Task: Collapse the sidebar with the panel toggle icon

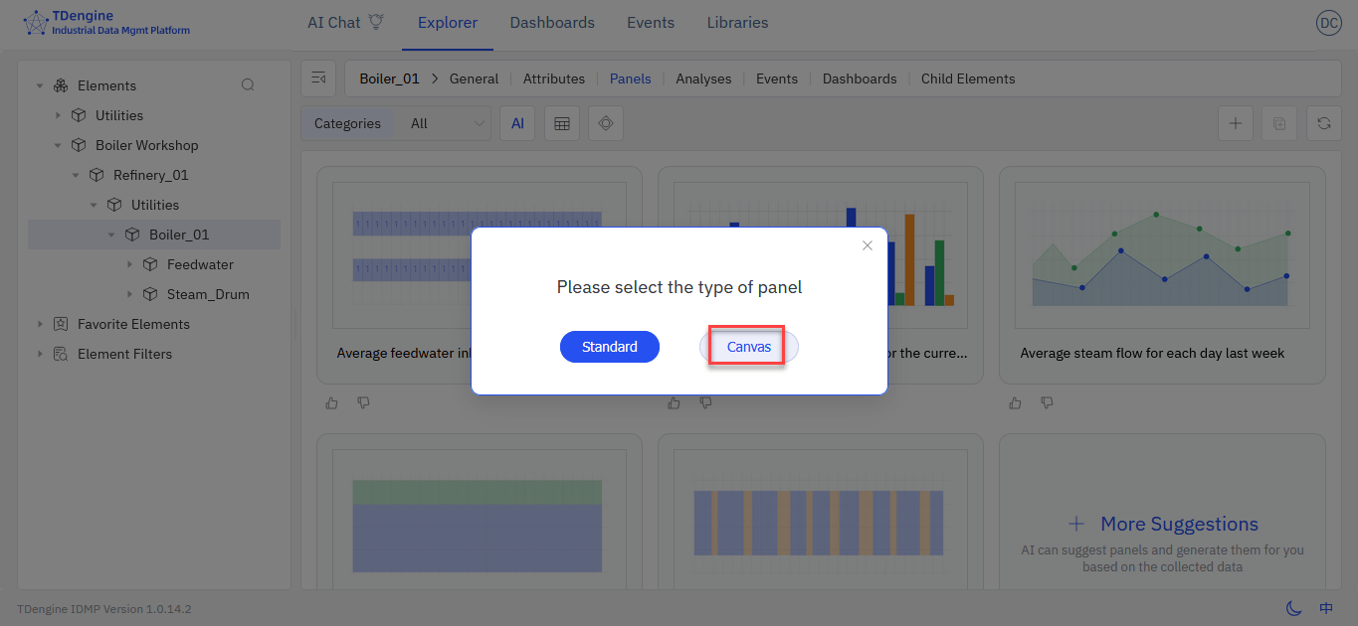Action: [x=318, y=78]
